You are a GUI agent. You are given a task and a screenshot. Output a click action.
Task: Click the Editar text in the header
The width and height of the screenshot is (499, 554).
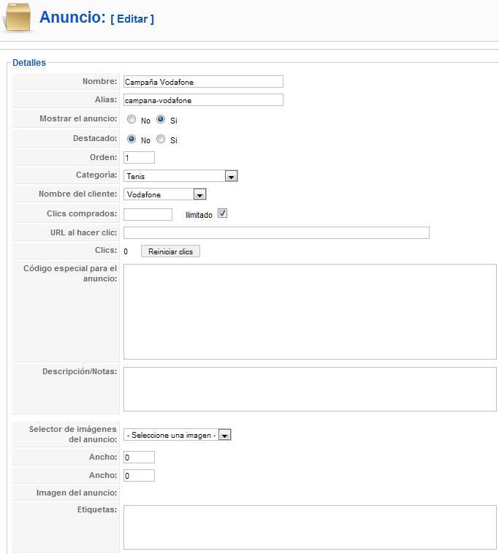point(132,19)
